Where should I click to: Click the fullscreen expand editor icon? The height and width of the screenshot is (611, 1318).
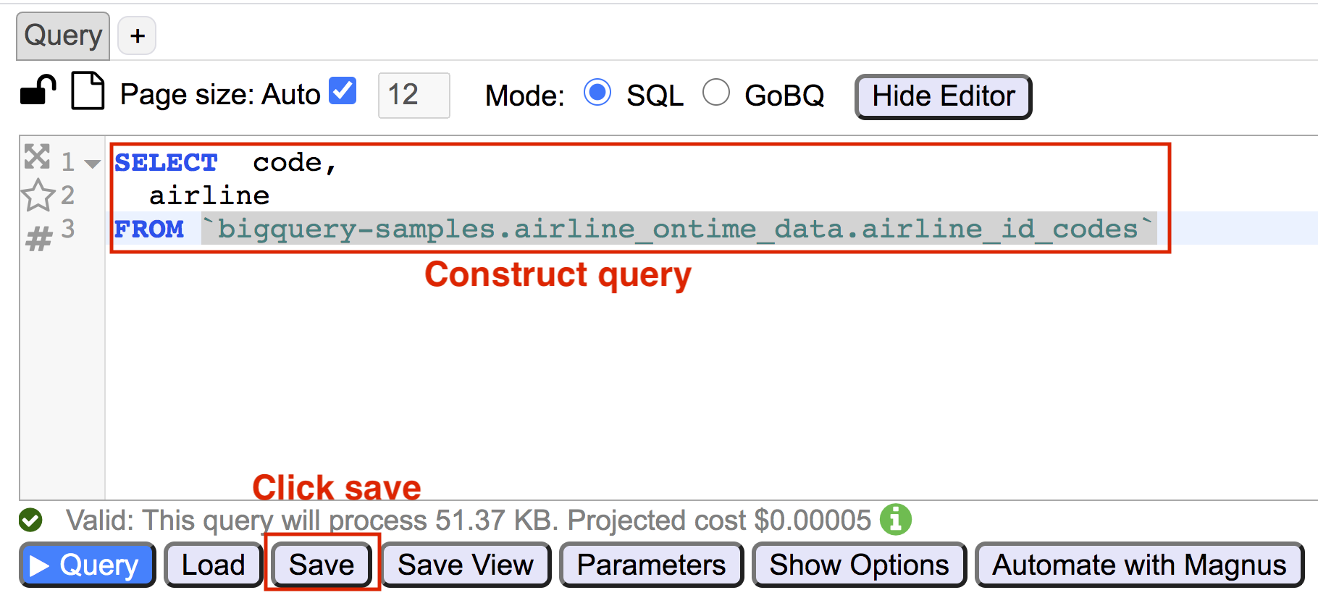(37, 156)
